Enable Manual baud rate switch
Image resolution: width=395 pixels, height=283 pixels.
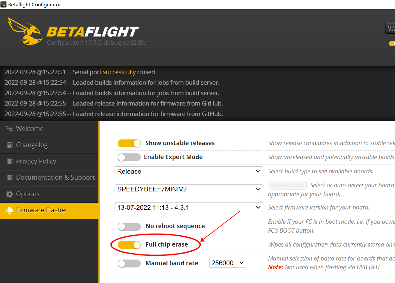click(129, 263)
